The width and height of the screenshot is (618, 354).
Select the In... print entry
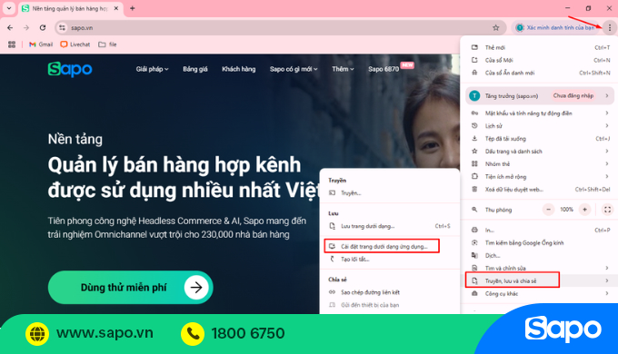coord(539,230)
